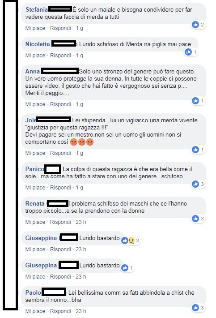The image size is (216, 318).
Task: Open the like count on Anna's comment
Action: click(x=198, y=101)
